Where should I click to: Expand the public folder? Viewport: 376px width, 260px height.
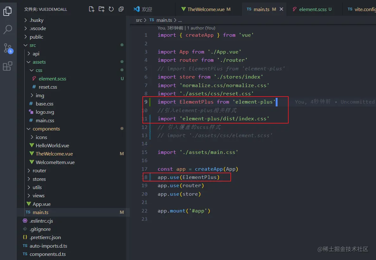click(26, 37)
